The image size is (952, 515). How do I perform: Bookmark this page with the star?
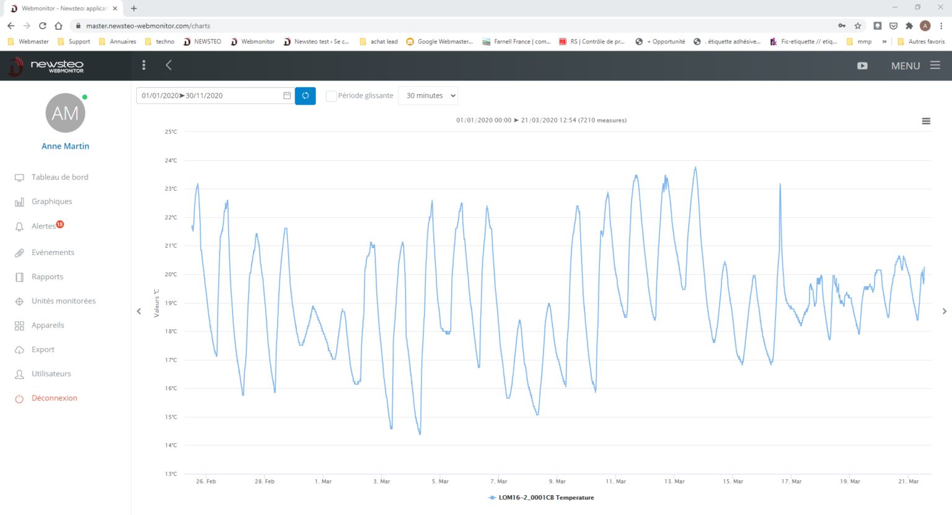coord(858,26)
